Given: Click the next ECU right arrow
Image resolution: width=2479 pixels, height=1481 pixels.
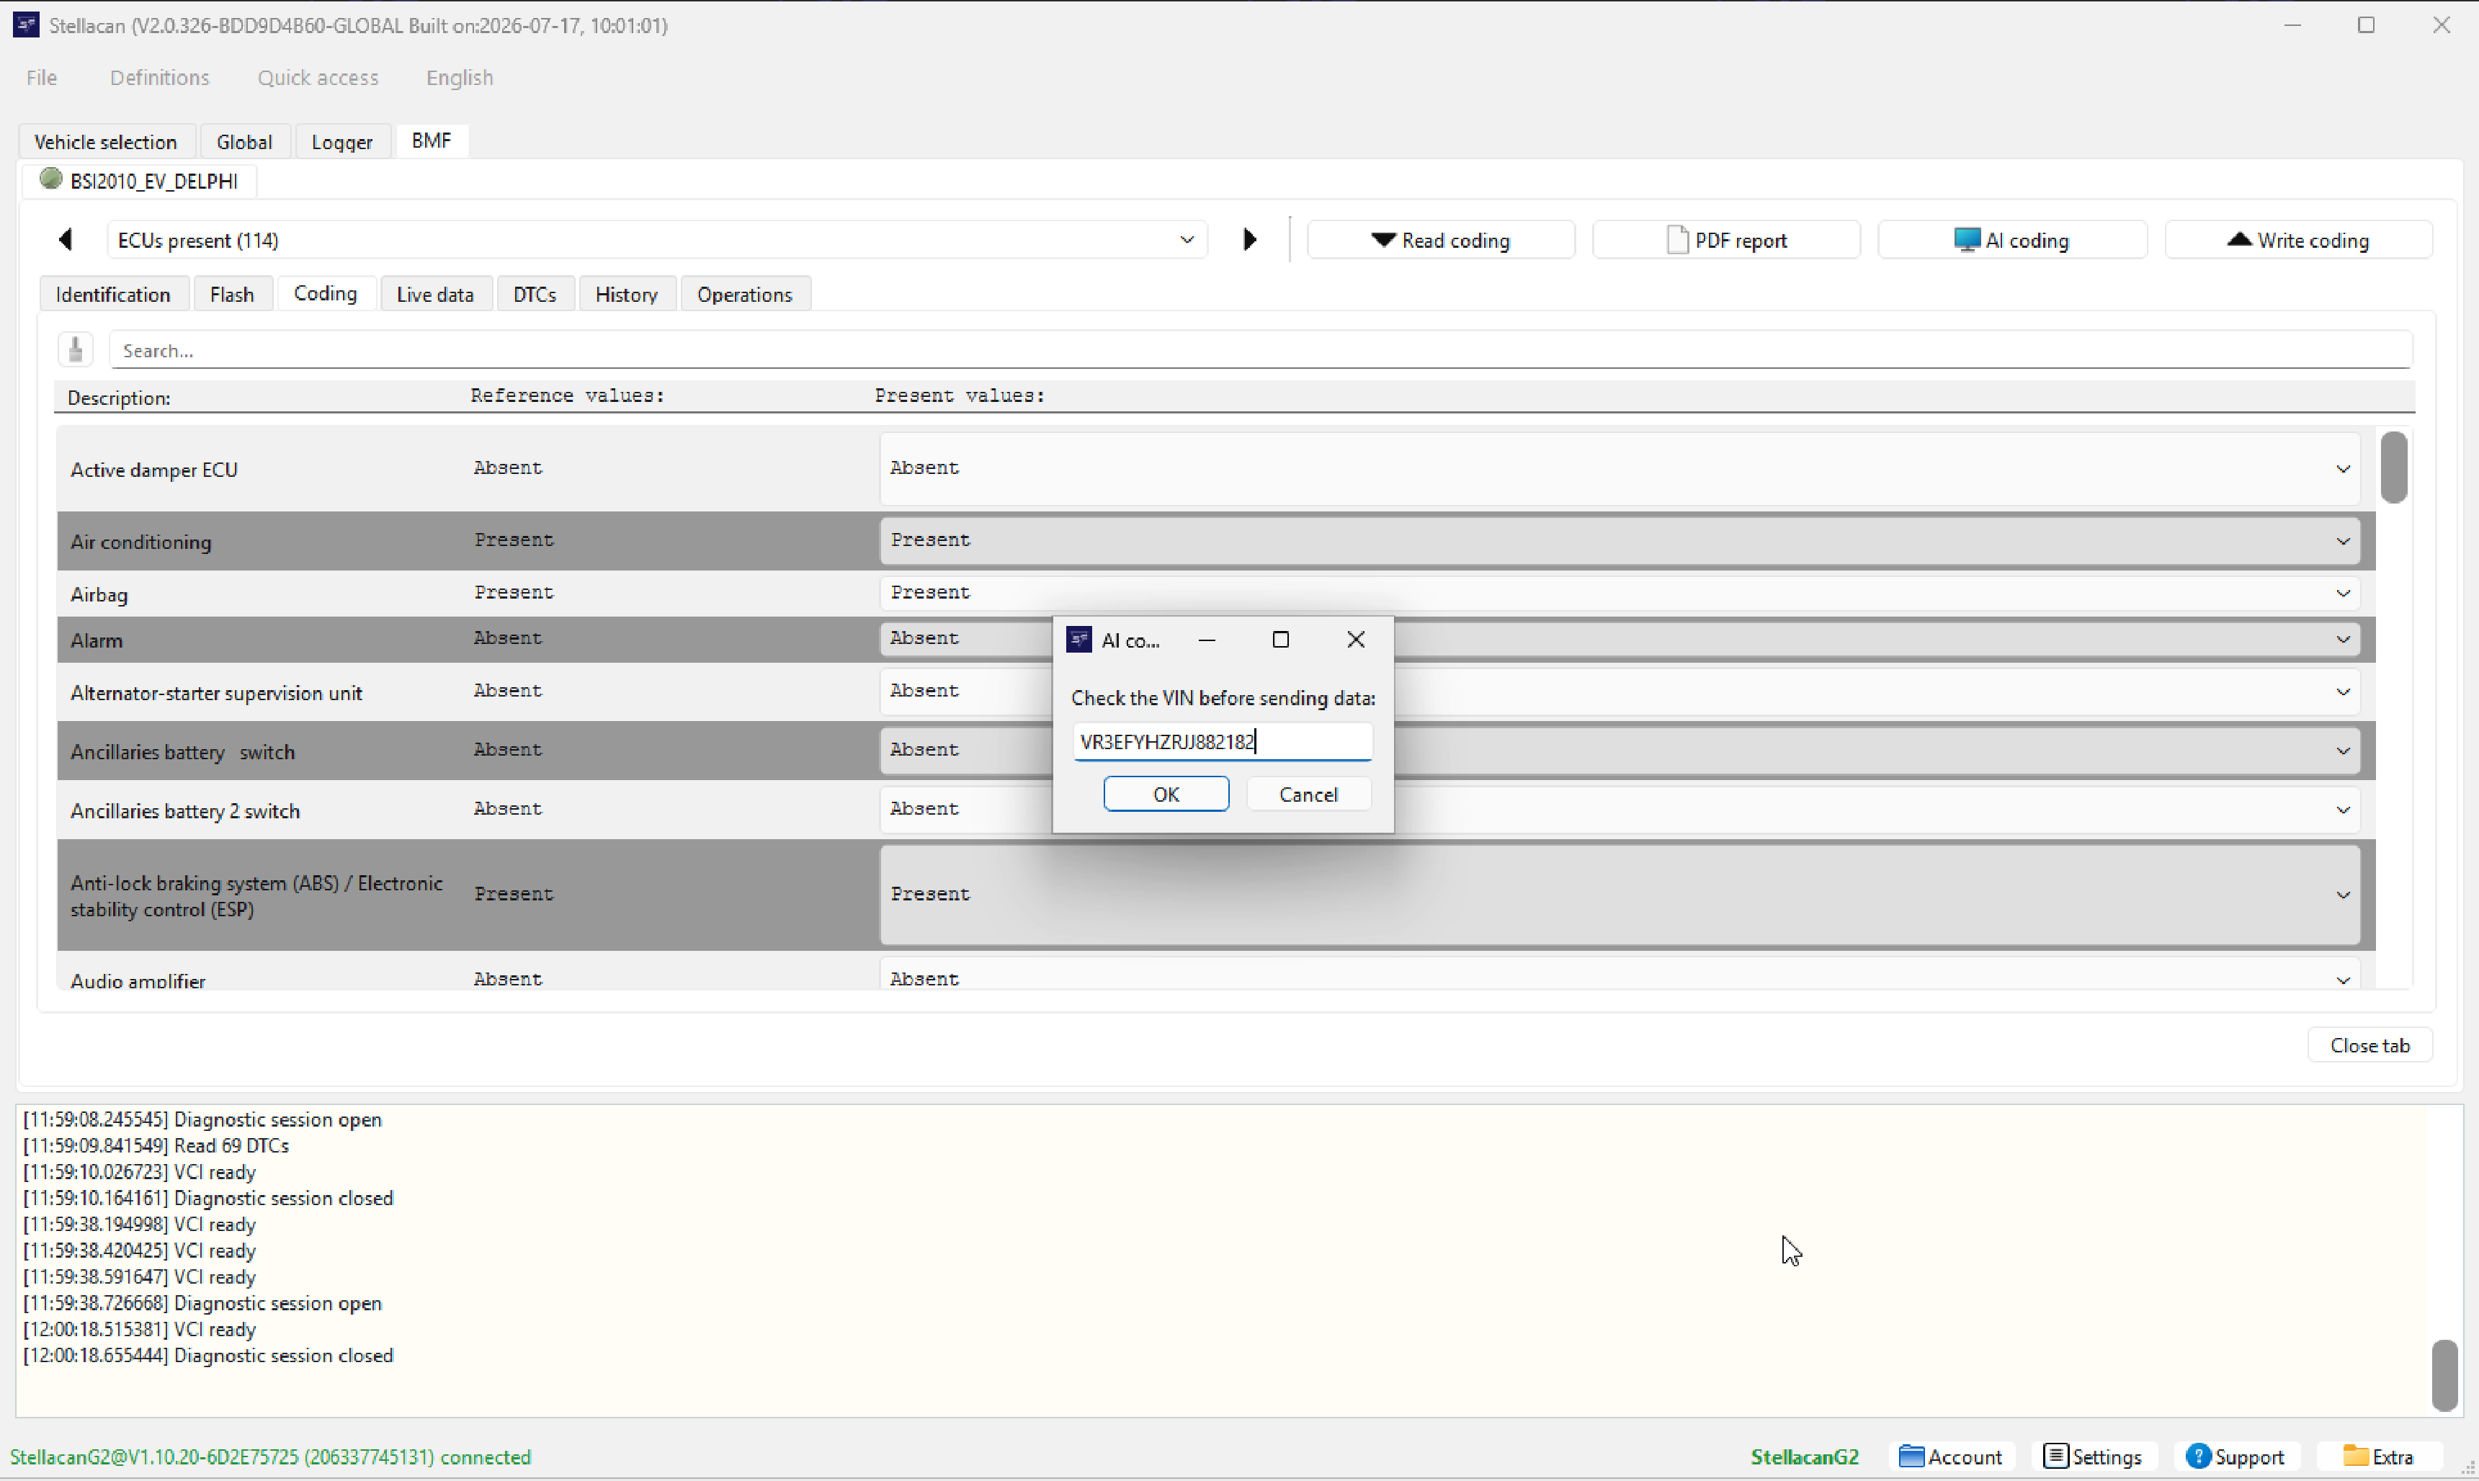Looking at the screenshot, I should 1249,240.
